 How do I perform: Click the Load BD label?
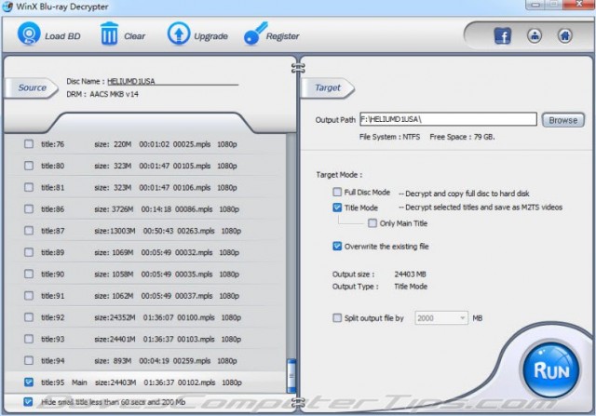pyautogui.click(x=62, y=36)
